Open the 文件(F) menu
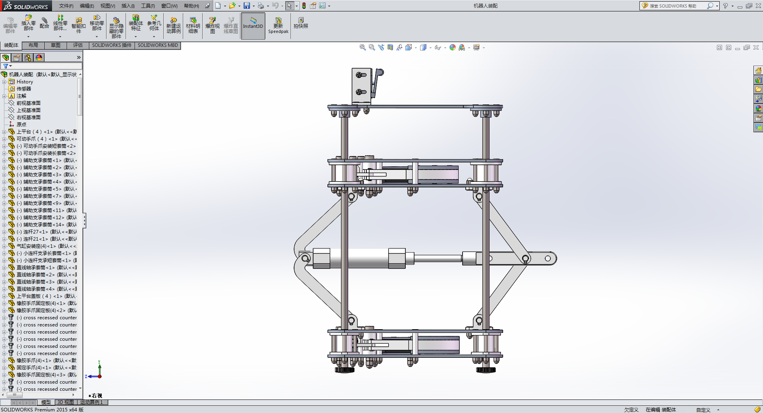Screen dimensions: 763x413 (66, 6)
